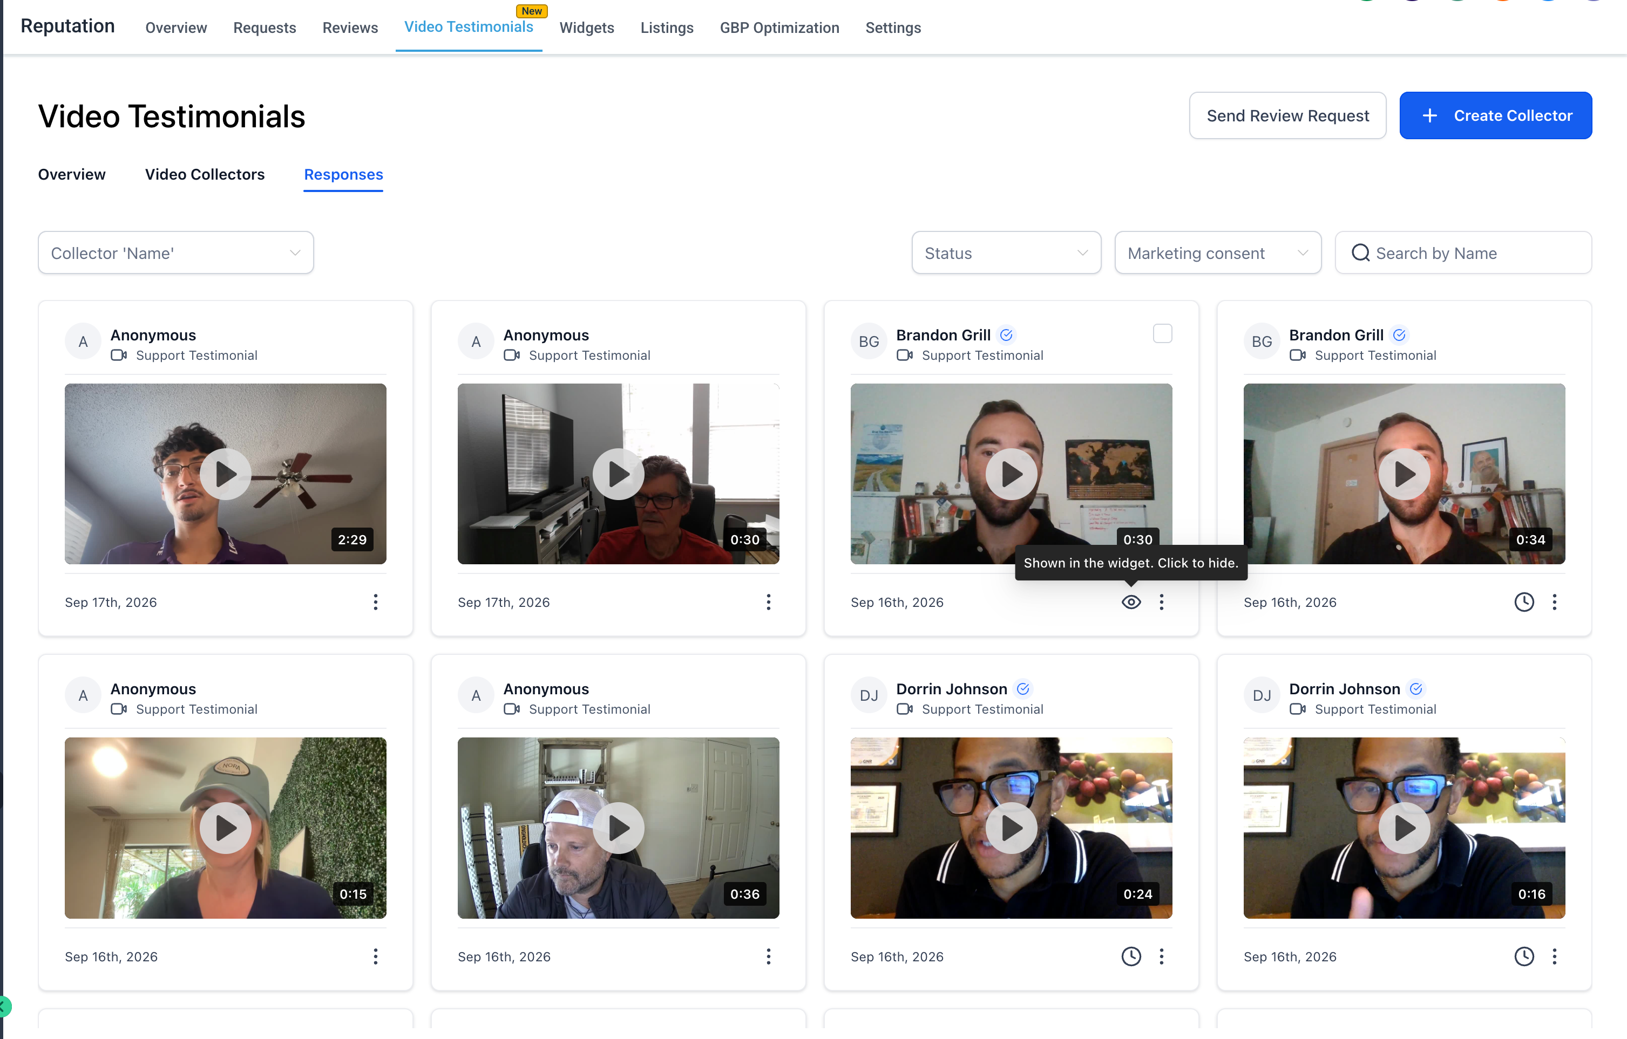Click verified badge beside Brandon Grill 0:34 card

click(1399, 335)
